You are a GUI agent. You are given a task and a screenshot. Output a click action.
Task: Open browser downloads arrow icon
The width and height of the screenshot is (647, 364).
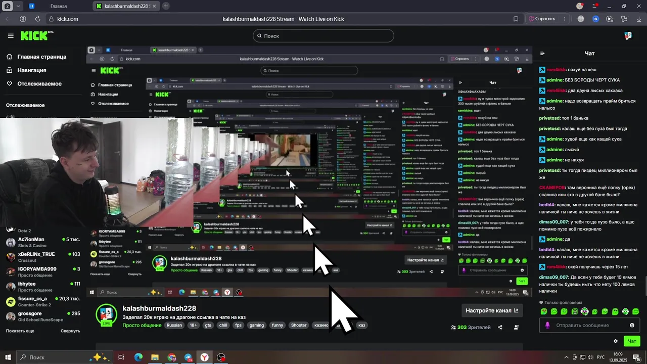pyautogui.click(x=638, y=19)
